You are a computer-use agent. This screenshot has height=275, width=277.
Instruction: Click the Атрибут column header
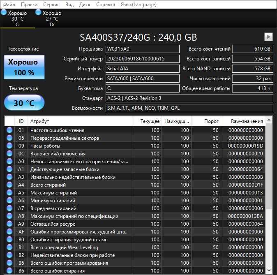pyautogui.click(x=80, y=121)
